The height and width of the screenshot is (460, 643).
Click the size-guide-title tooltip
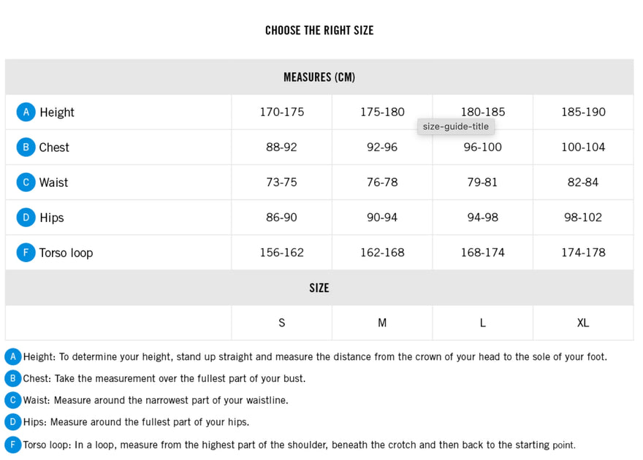[456, 126]
